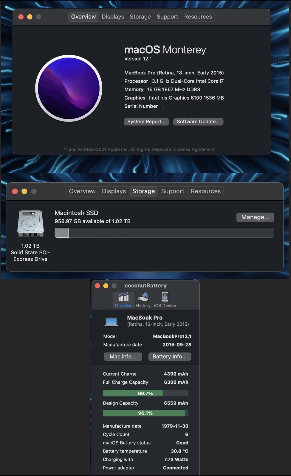Open Battery Info button in coconutBattery
Image resolution: width=291 pixels, height=476 pixels.
(x=170, y=357)
